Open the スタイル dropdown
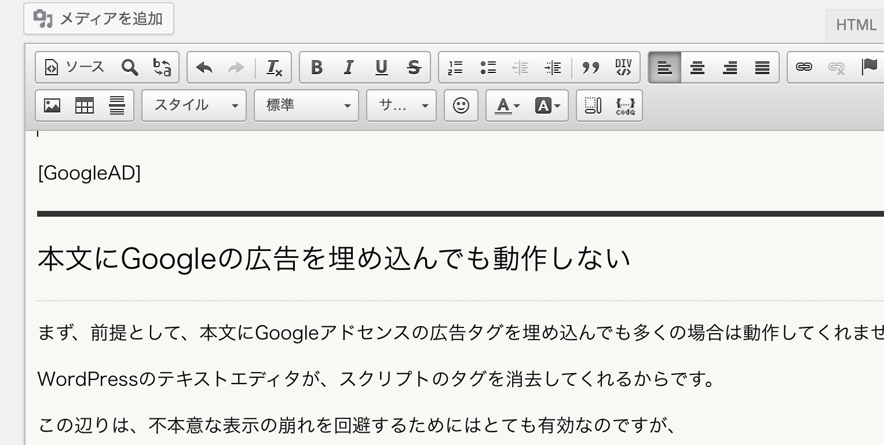This screenshot has width=884, height=445. [194, 105]
